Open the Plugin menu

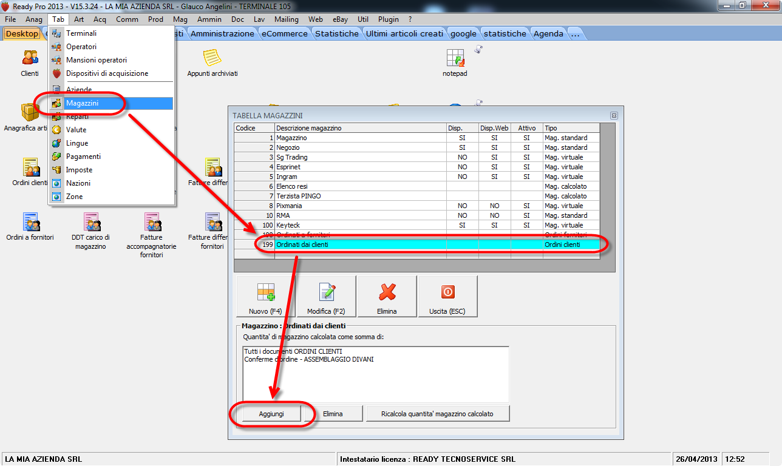(x=389, y=19)
